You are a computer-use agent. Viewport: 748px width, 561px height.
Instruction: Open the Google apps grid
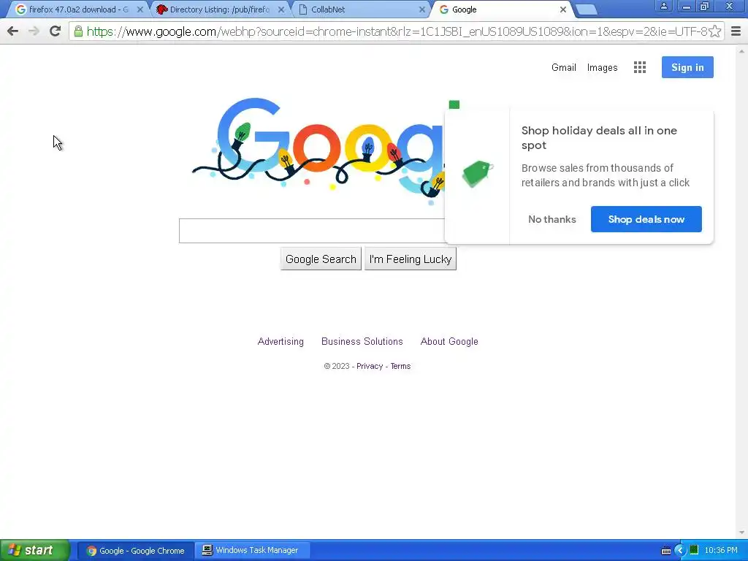coord(640,67)
